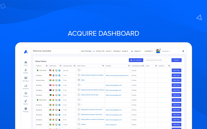Click the Pending 0 stat
Image resolution: width=207 pixels, height=129 pixels.
click(x=117, y=51)
